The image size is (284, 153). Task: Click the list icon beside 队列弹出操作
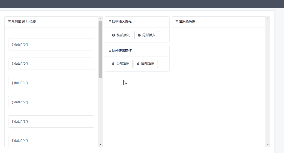click(x=110, y=50)
